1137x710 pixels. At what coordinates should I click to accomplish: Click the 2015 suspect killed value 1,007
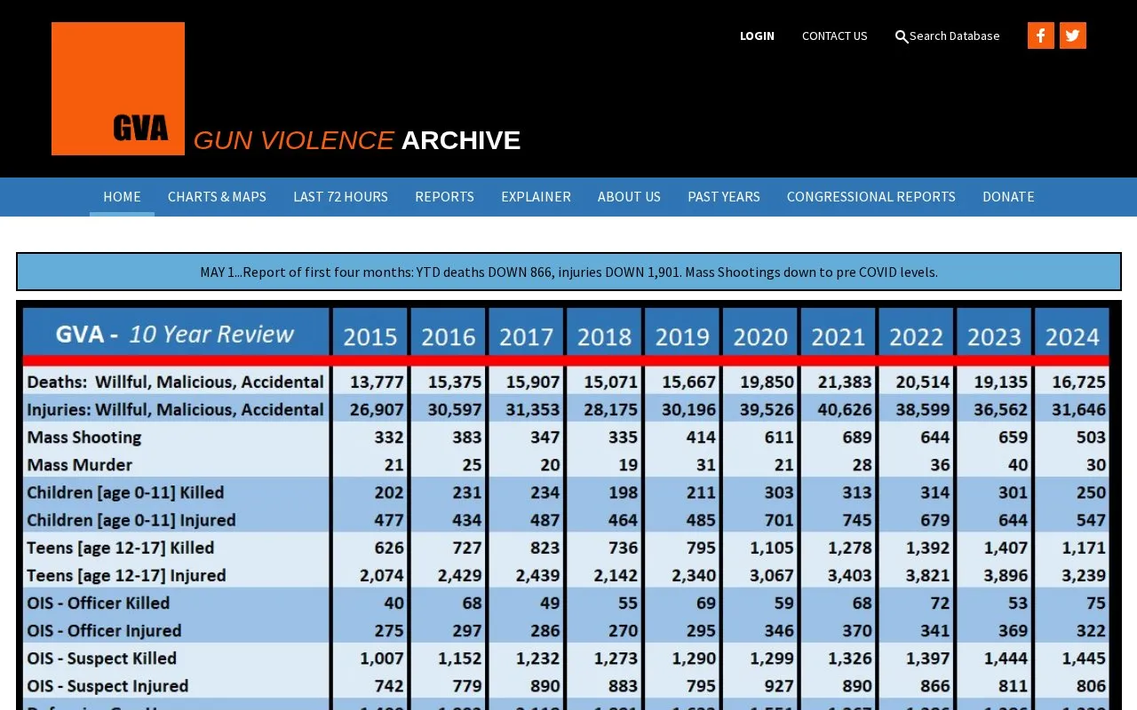[x=381, y=658]
